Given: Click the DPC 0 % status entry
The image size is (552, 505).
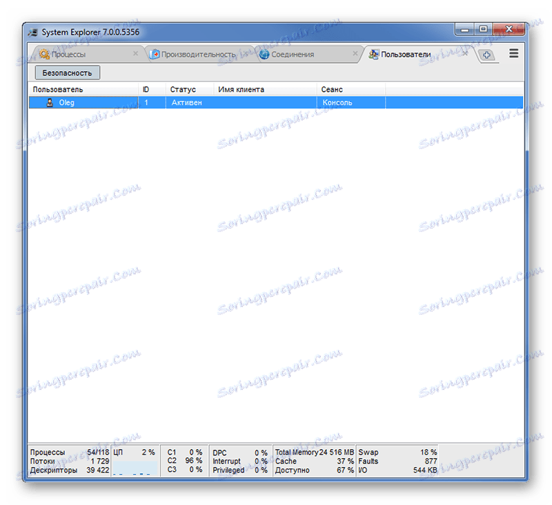Looking at the screenshot, I should [x=239, y=452].
